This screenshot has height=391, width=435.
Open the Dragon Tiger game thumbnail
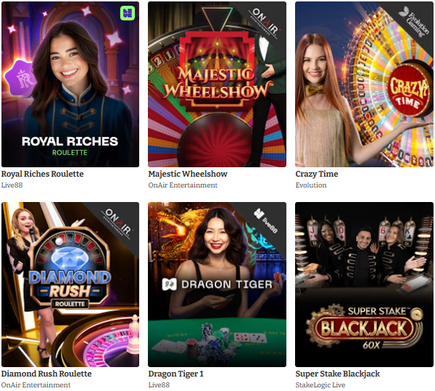coord(217,285)
